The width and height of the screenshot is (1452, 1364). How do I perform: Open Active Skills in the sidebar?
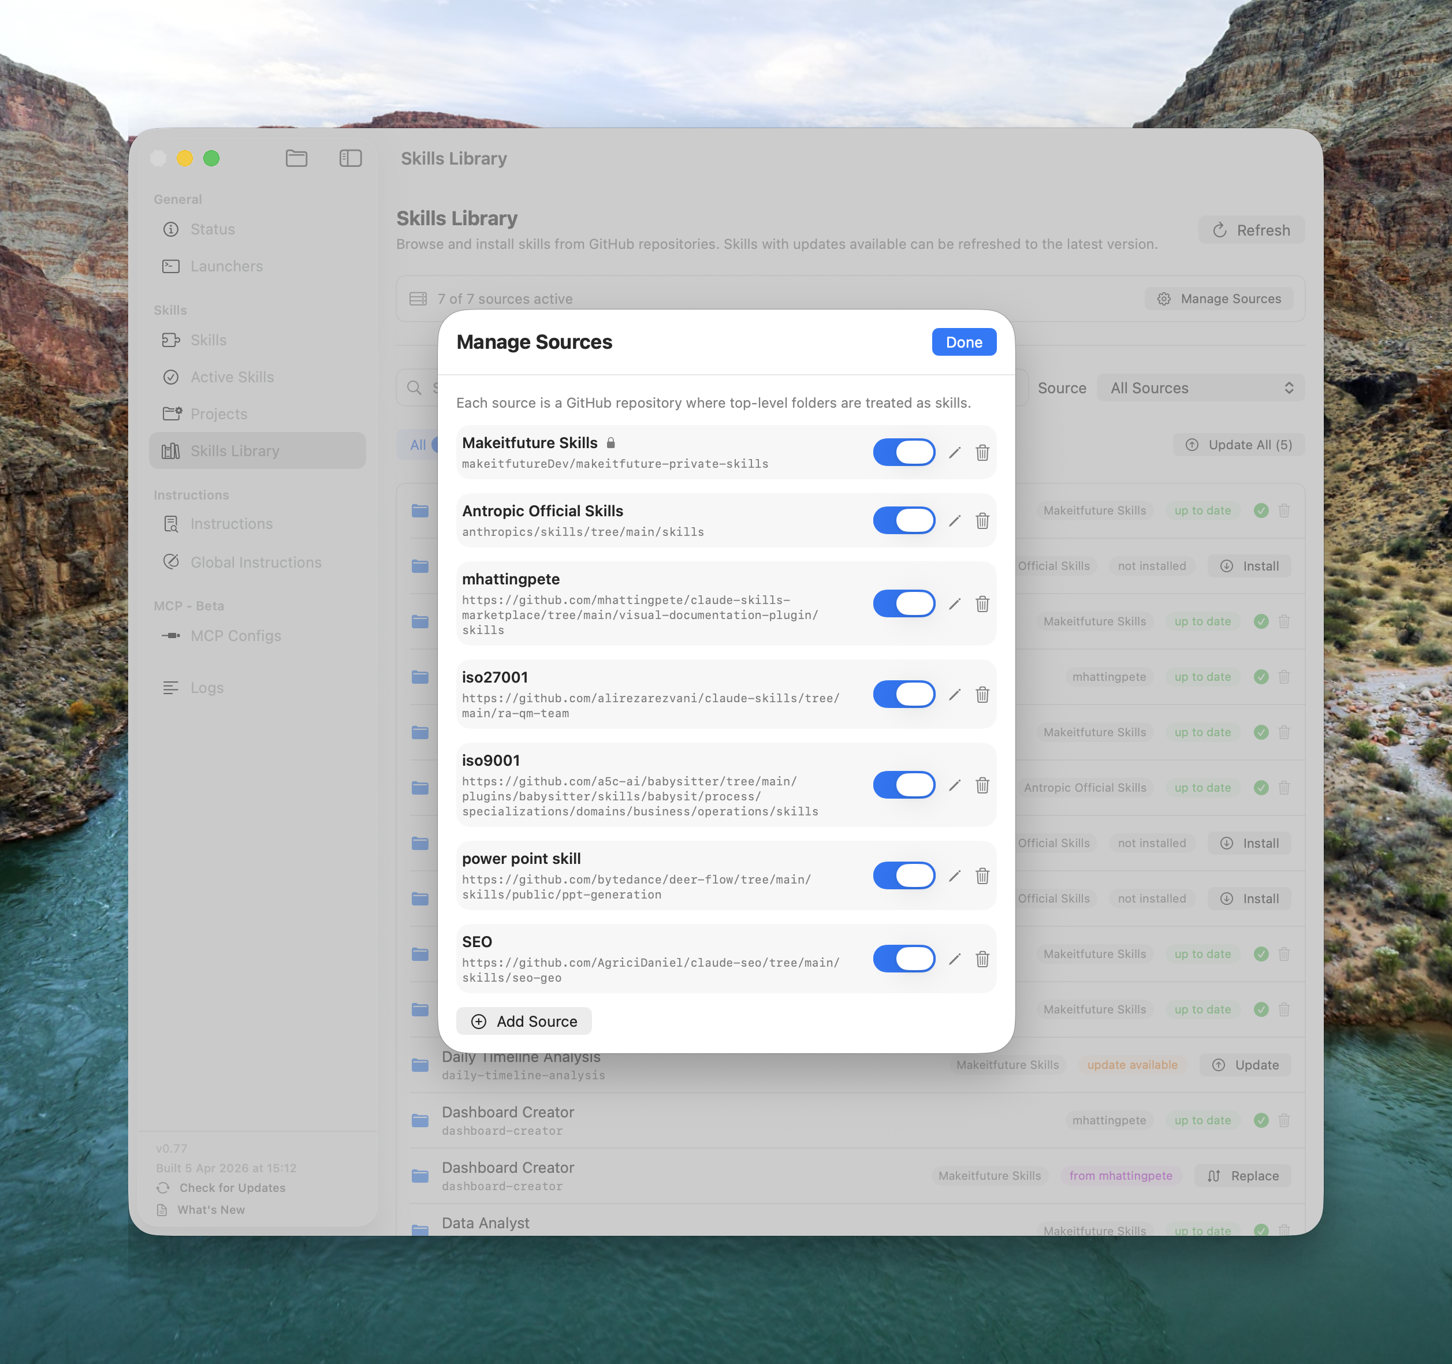(x=232, y=377)
